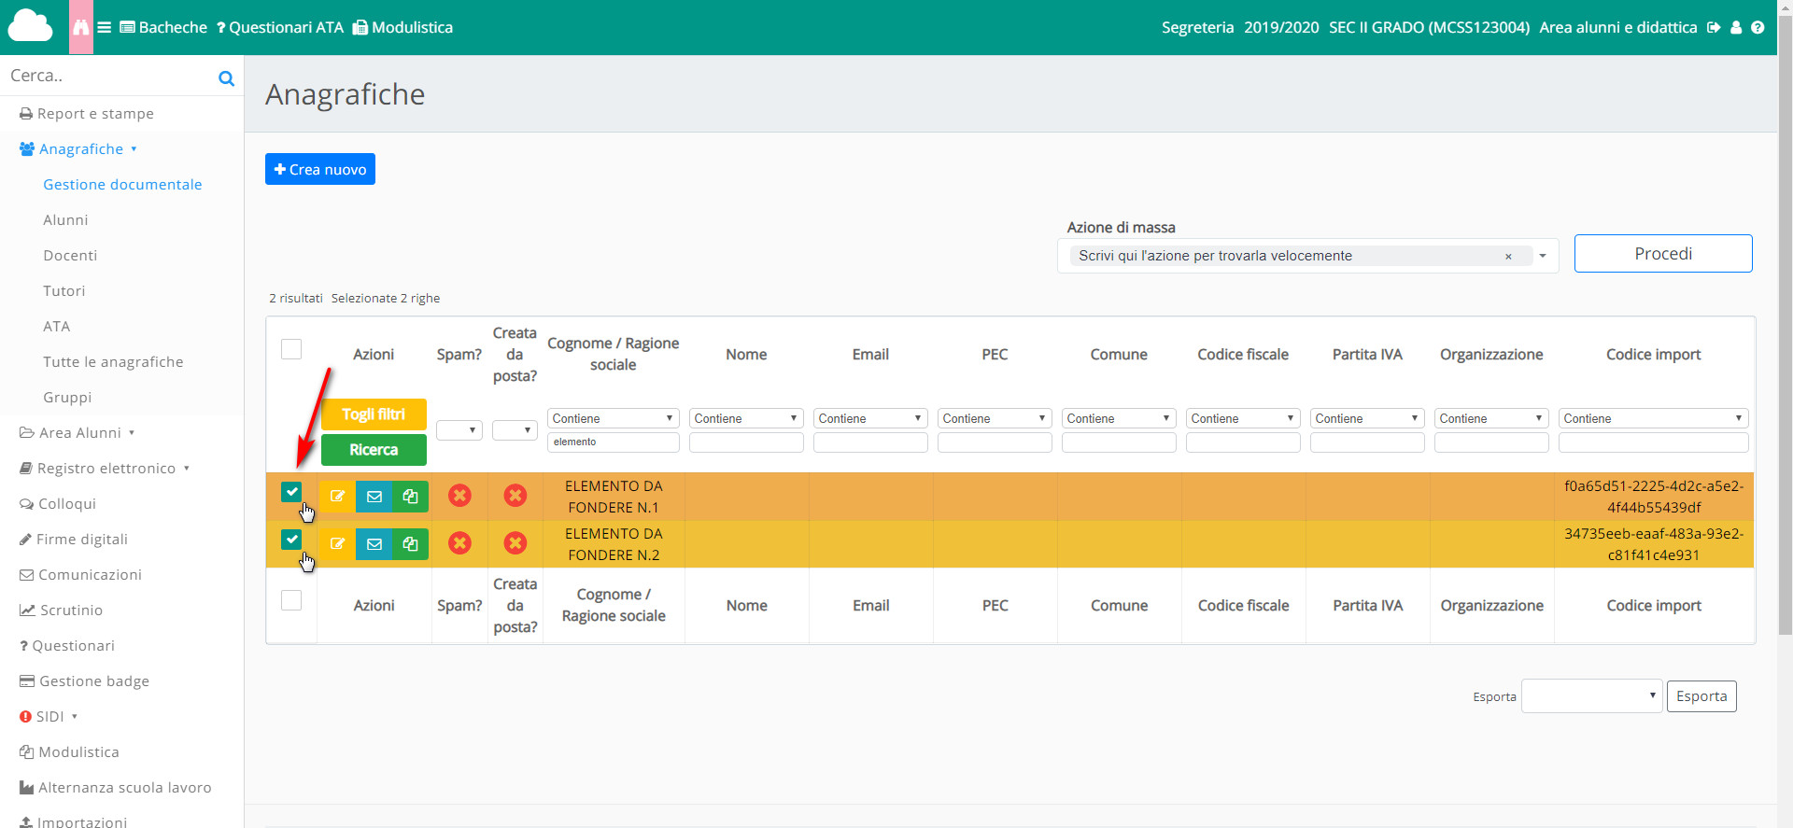Toggle the select-all checkbox in table header
The image size is (1793, 828).
click(x=291, y=349)
